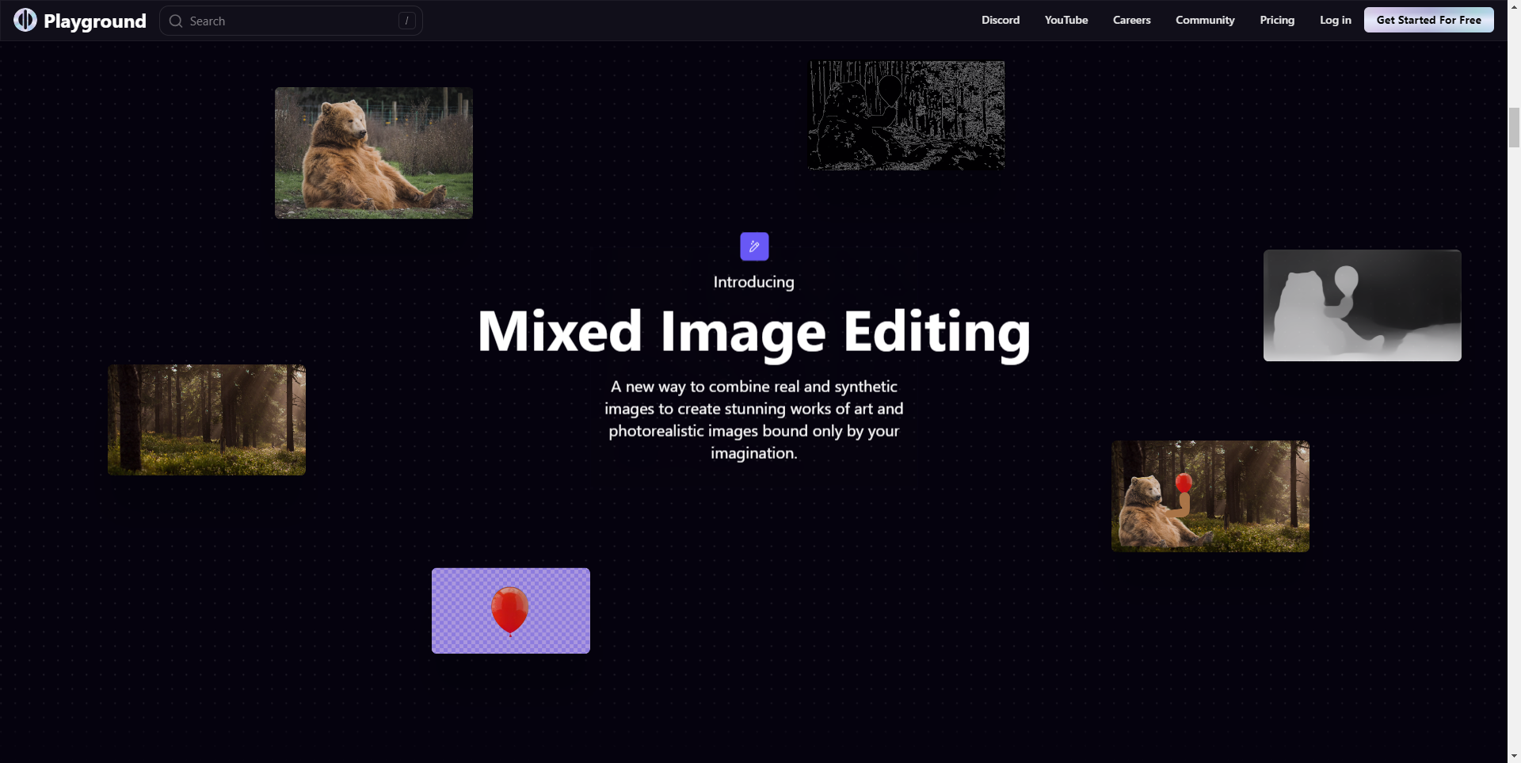Click Get Started For Free button

coord(1429,20)
